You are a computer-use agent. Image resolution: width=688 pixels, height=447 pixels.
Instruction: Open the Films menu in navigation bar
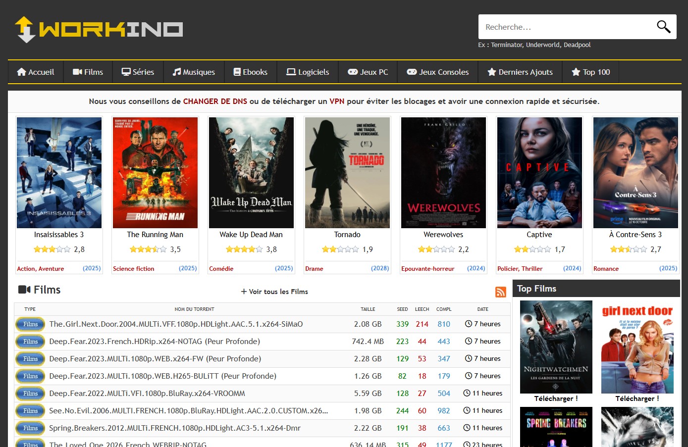pyautogui.click(x=88, y=72)
